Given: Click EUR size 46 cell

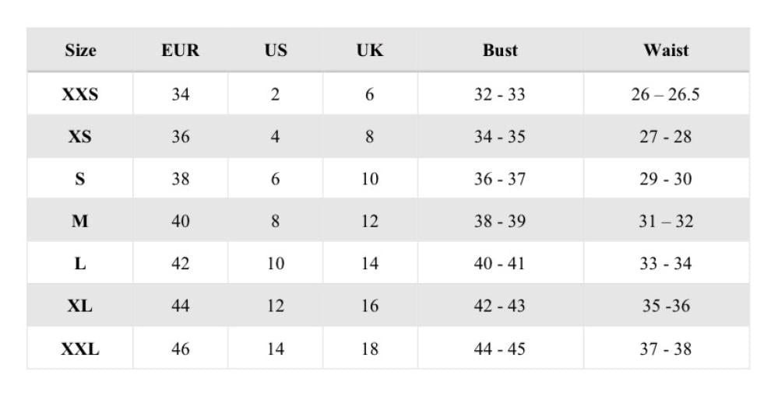Looking at the screenshot, I should (x=180, y=349).
